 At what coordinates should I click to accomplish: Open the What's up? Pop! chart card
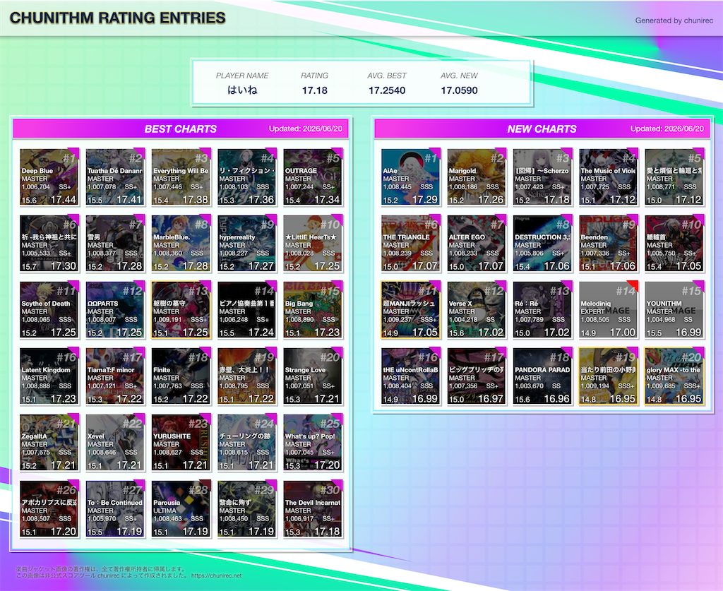pos(313,443)
